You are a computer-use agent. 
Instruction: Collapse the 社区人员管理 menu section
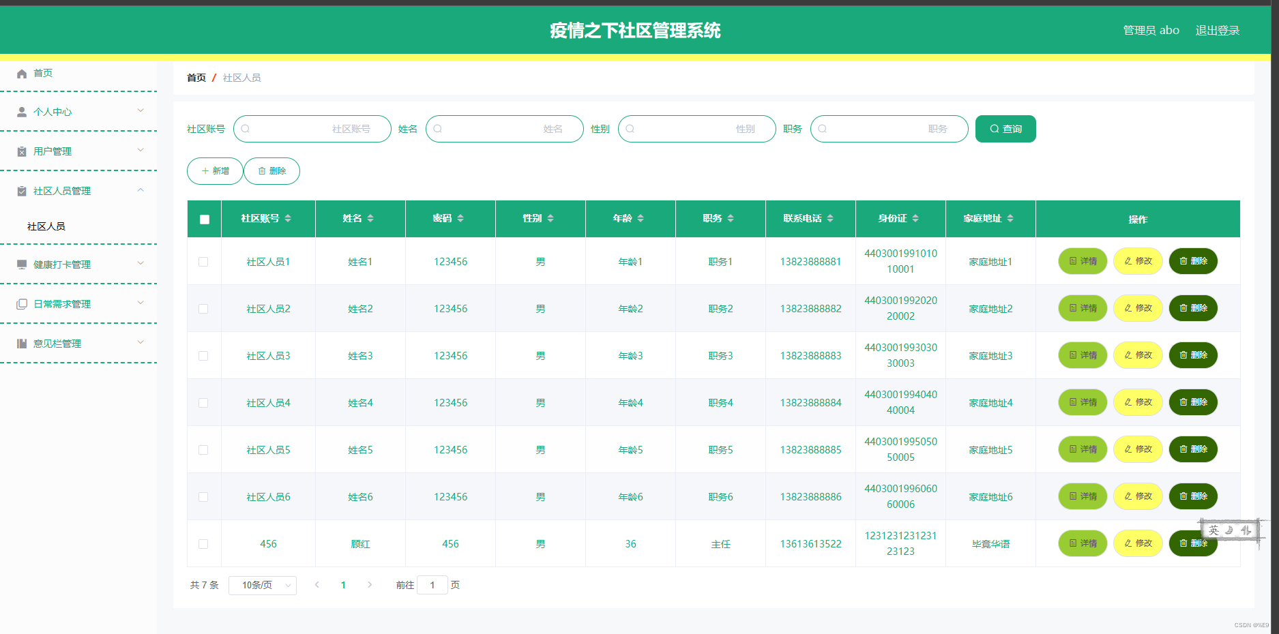pyautogui.click(x=61, y=191)
